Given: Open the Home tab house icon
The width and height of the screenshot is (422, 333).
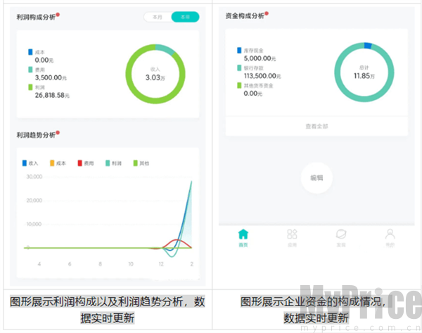Looking at the screenshot, I should [x=243, y=234].
